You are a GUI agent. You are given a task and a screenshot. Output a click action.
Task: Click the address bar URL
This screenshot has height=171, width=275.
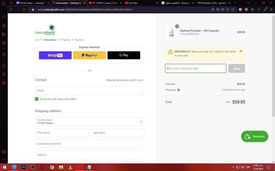85,9
